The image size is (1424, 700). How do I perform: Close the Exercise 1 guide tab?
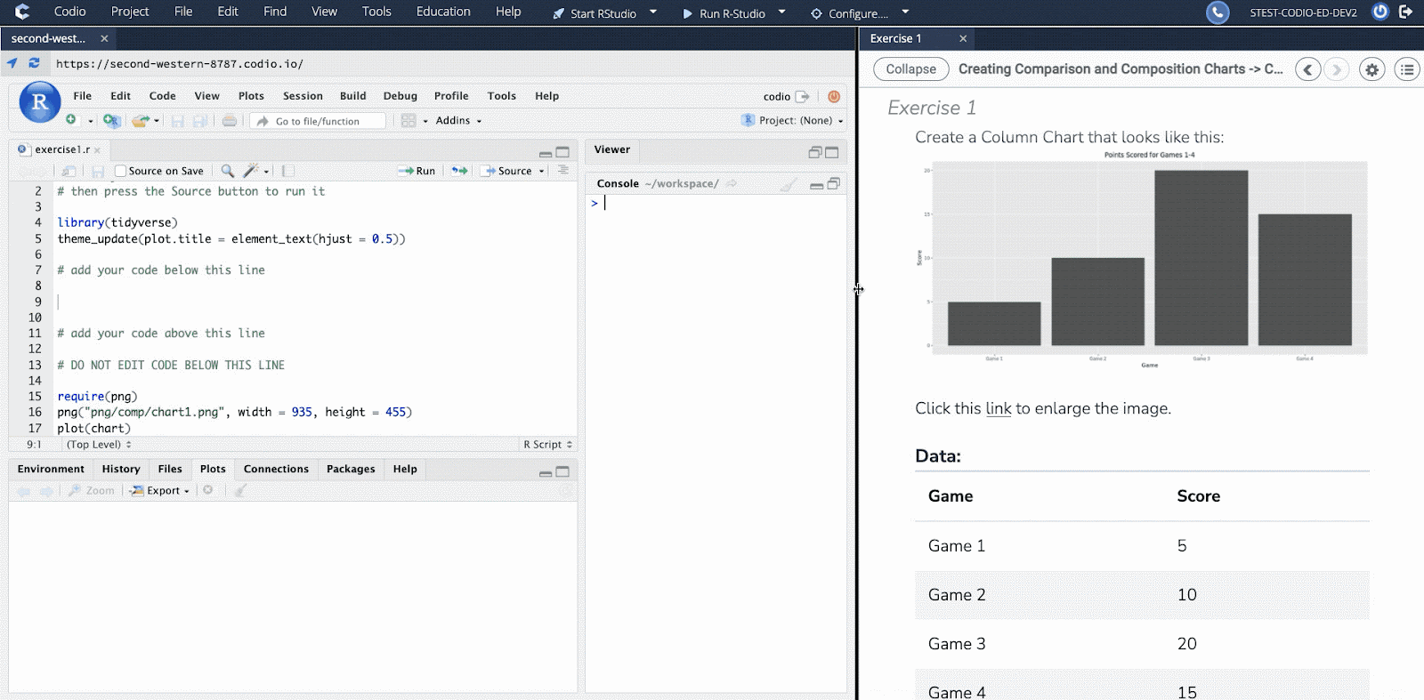pos(963,38)
